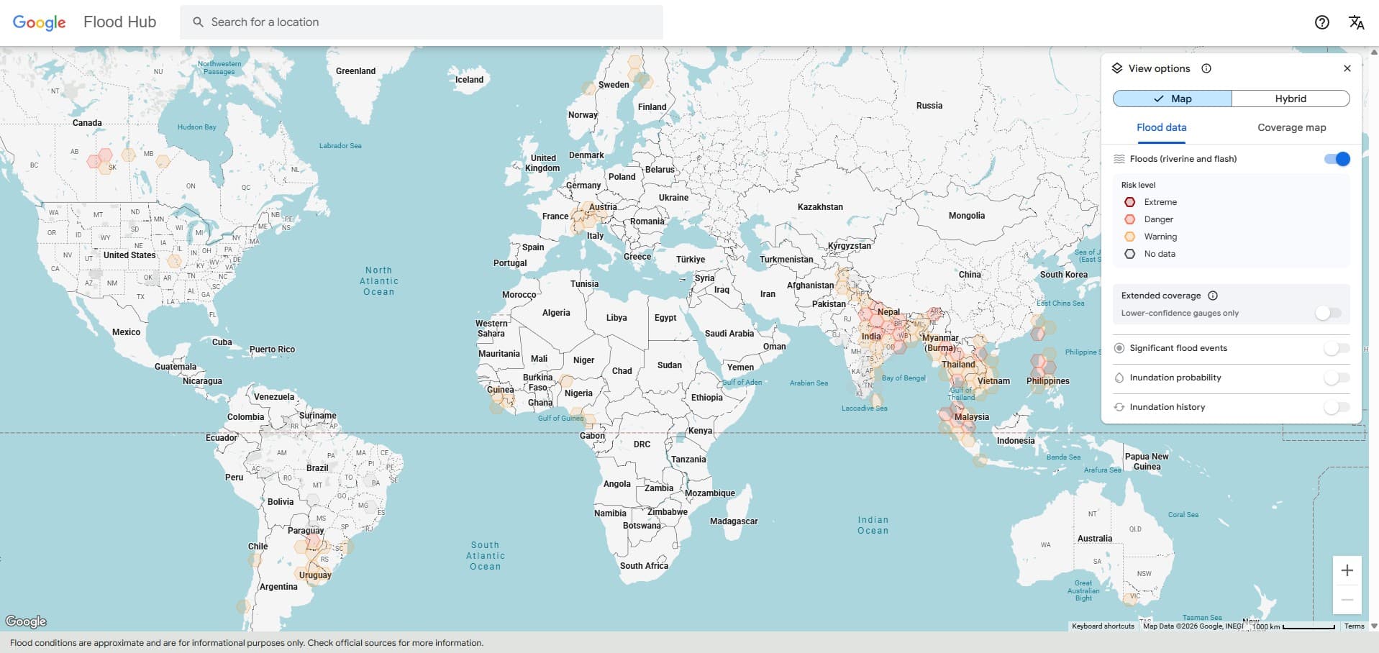
Task: Click the 'Lower-confidence gauges only' text
Action: tap(1180, 313)
